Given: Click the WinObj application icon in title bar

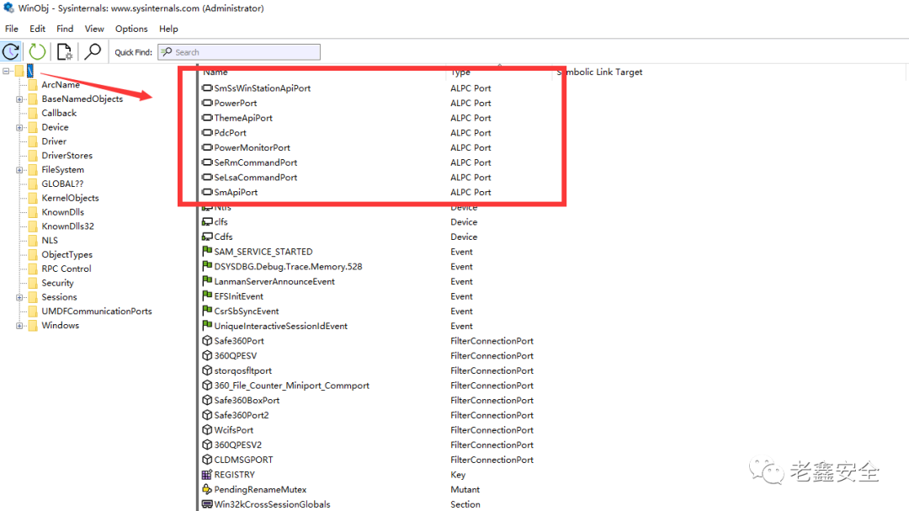Looking at the screenshot, I should point(8,8).
